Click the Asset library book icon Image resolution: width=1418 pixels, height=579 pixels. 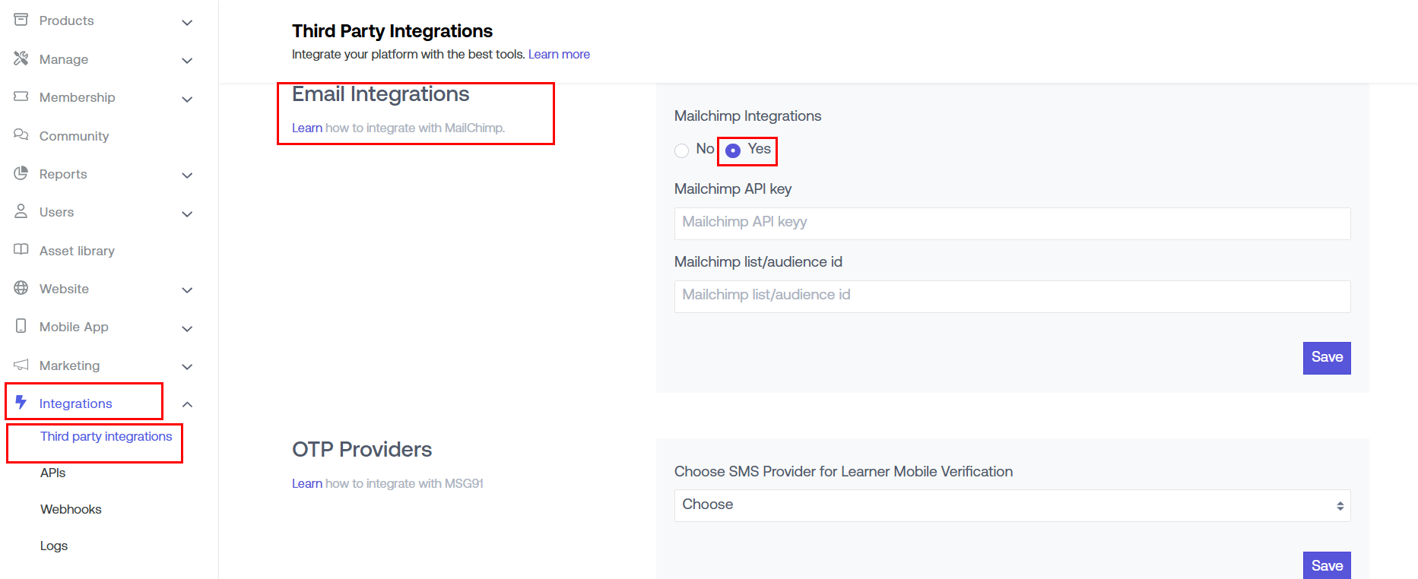tap(21, 250)
